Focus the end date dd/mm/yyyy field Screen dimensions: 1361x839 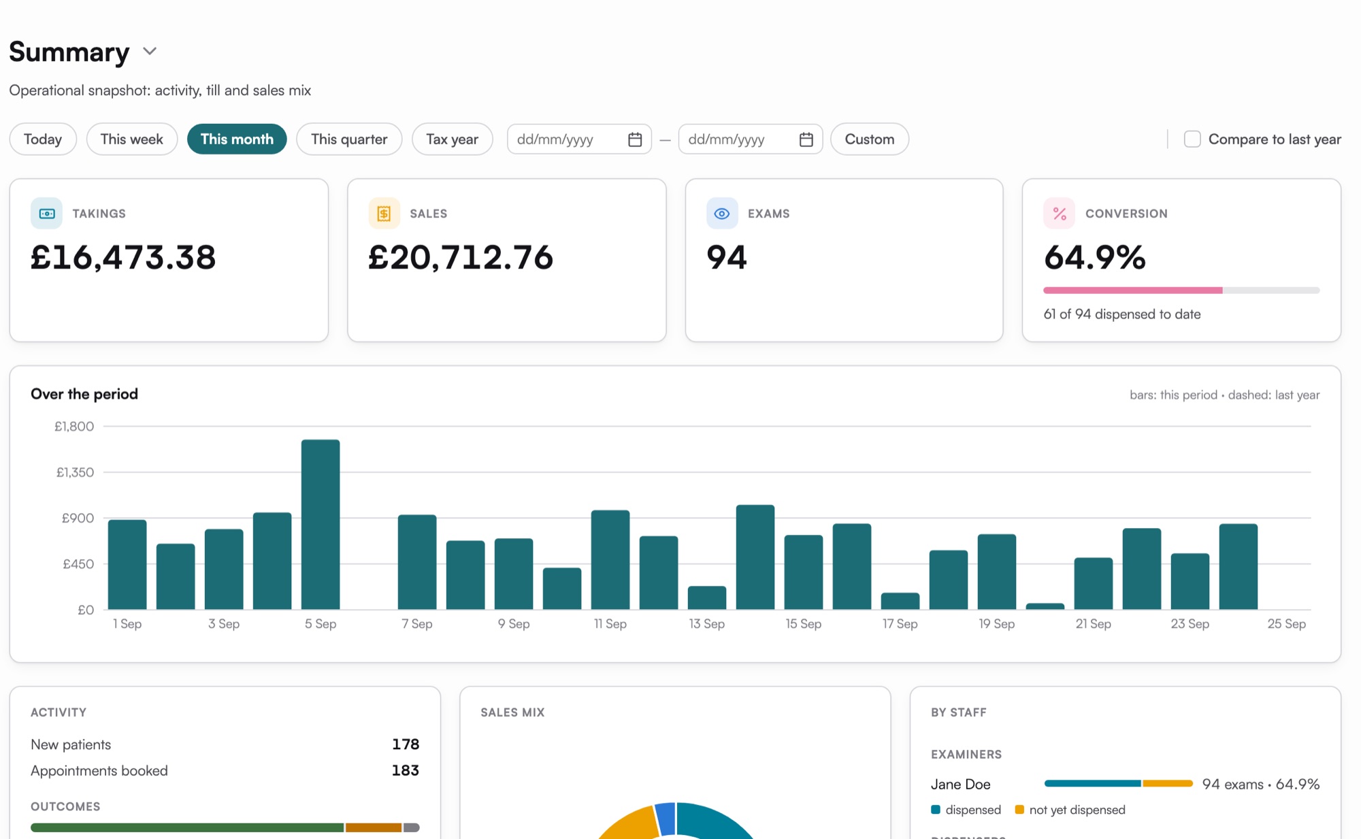point(751,139)
